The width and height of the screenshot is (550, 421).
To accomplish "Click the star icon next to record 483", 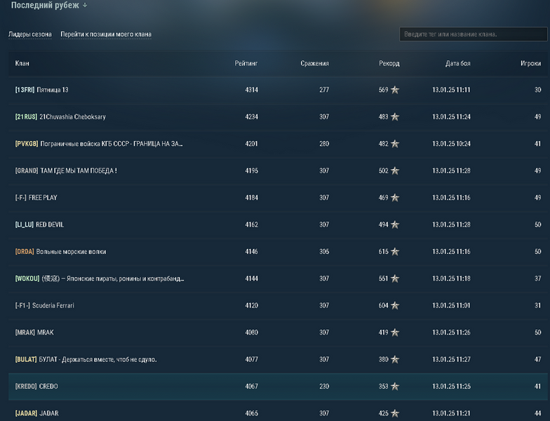I will pos(395,117).
